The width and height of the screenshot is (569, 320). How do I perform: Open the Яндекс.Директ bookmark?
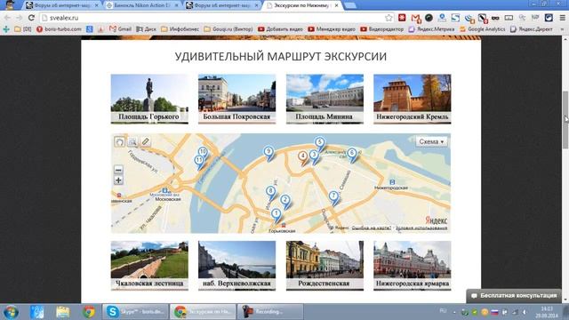(x=532, y=29)
